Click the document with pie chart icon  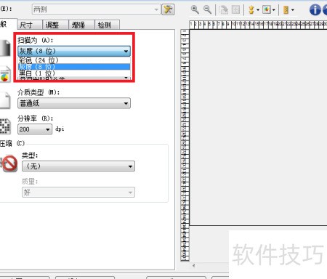[5, 74]
